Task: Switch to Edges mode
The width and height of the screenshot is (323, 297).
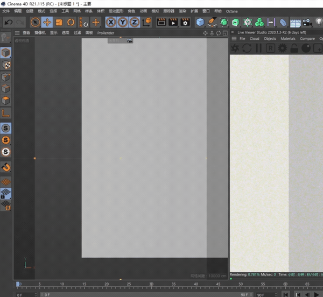Action: point(6,89)
